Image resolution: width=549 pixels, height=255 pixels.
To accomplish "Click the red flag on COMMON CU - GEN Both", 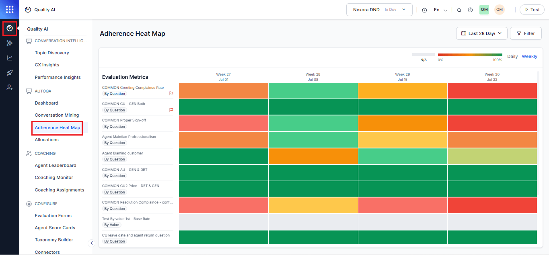I will click(171, 109).
